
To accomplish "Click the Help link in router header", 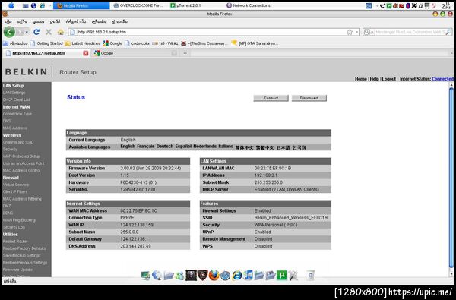I will (x=374, y=79).
